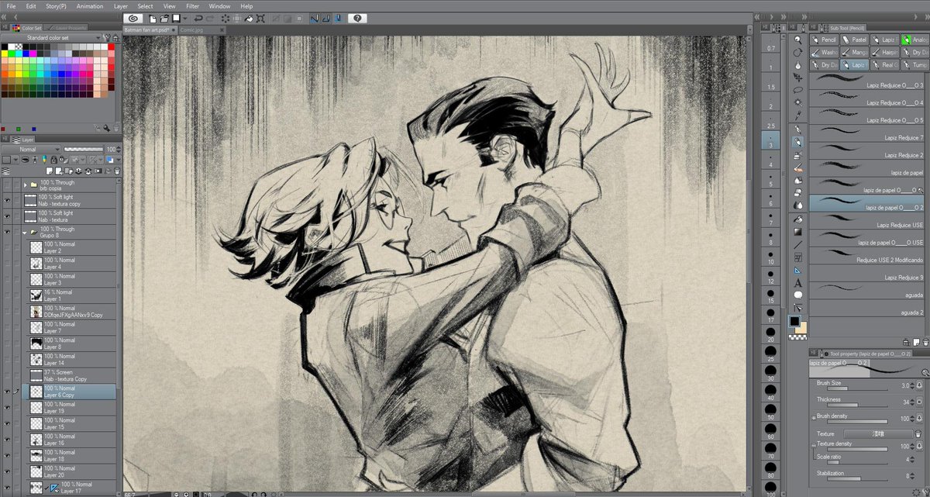930x497 pixels.
Task: Adjust the layer opacity slider
Action: [x=84, y=149]
